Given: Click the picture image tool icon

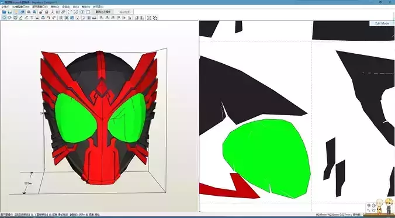Looking at the screenshot, I should 37,18.
